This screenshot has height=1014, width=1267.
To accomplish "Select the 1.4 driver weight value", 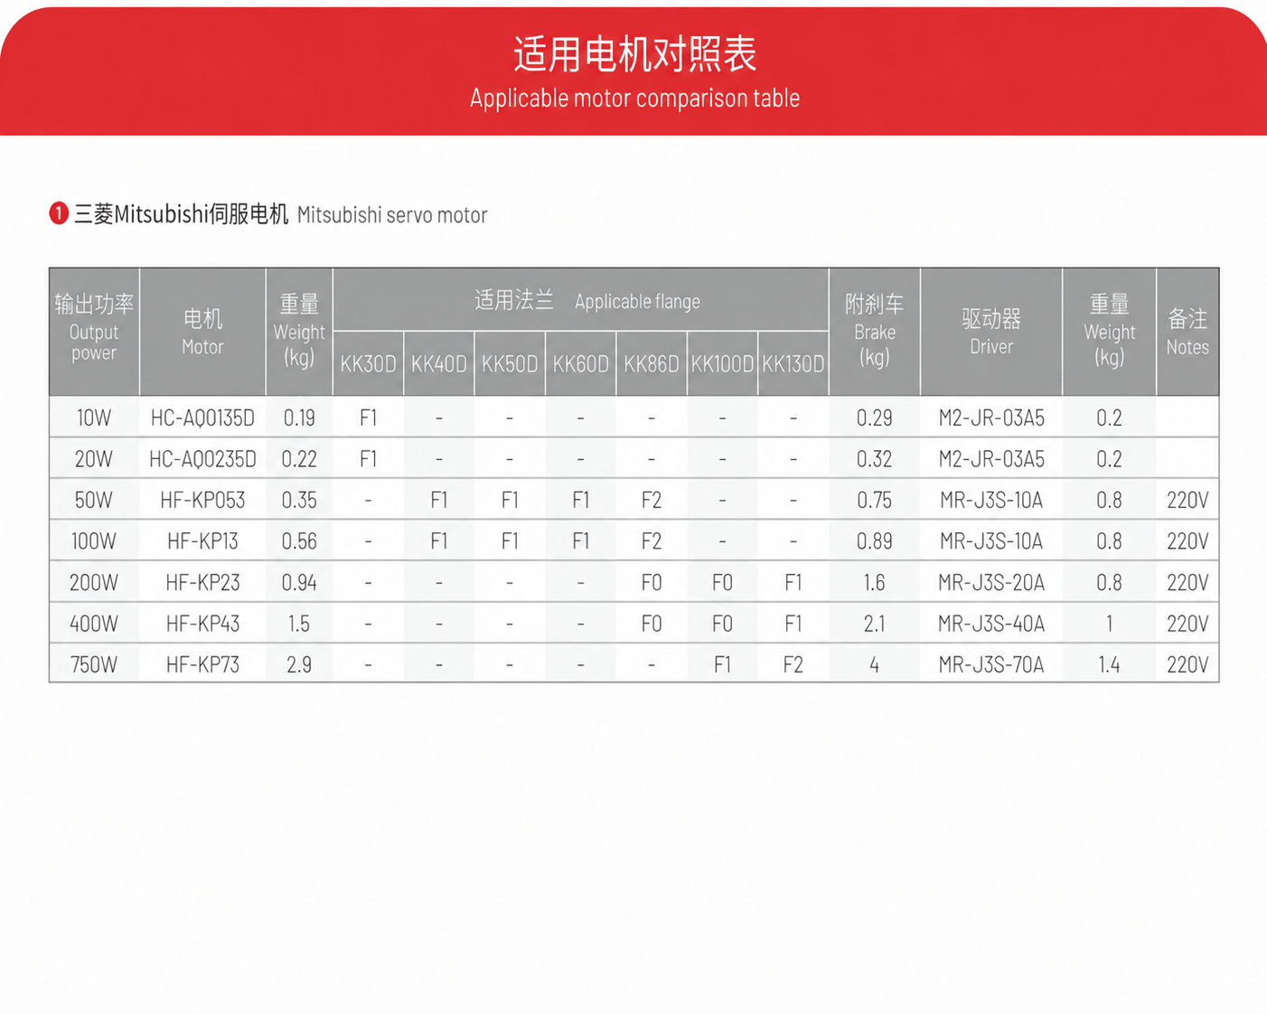I will click(1109, 665).
